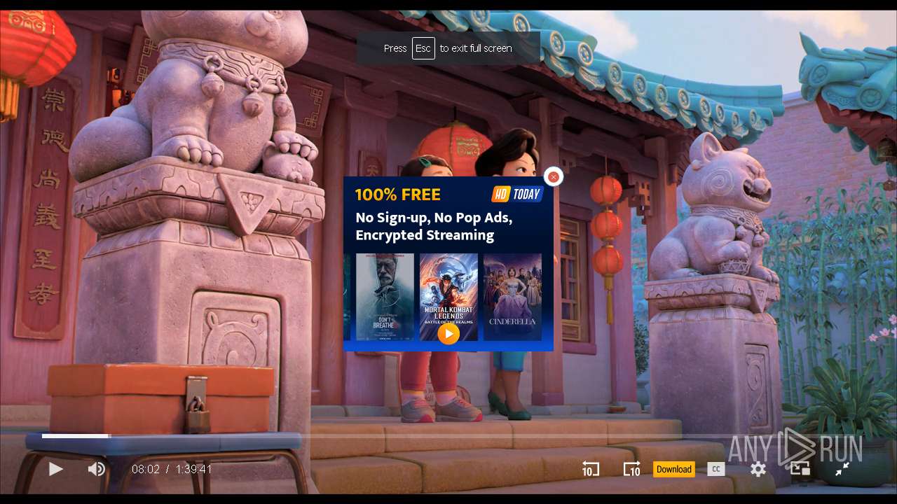Click the No Sign-up ad text
The image size is (897, 504).
coord(434,226)
